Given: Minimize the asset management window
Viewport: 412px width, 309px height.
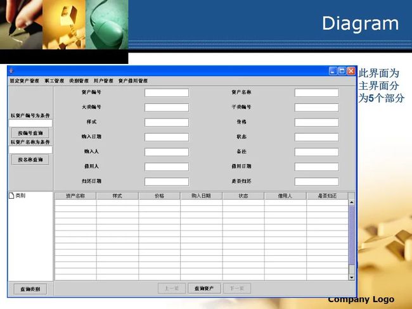Looking at the screenshot, I should point(333,71).
